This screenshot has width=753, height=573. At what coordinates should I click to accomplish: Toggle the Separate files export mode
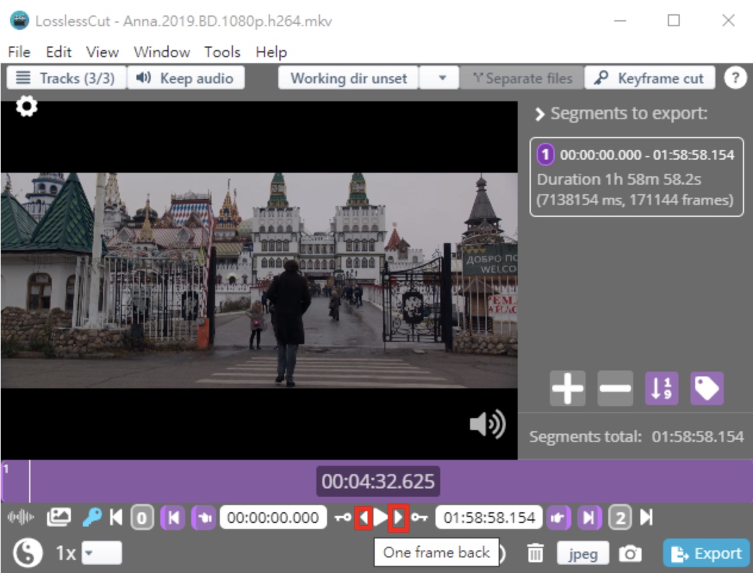point(522,78)
